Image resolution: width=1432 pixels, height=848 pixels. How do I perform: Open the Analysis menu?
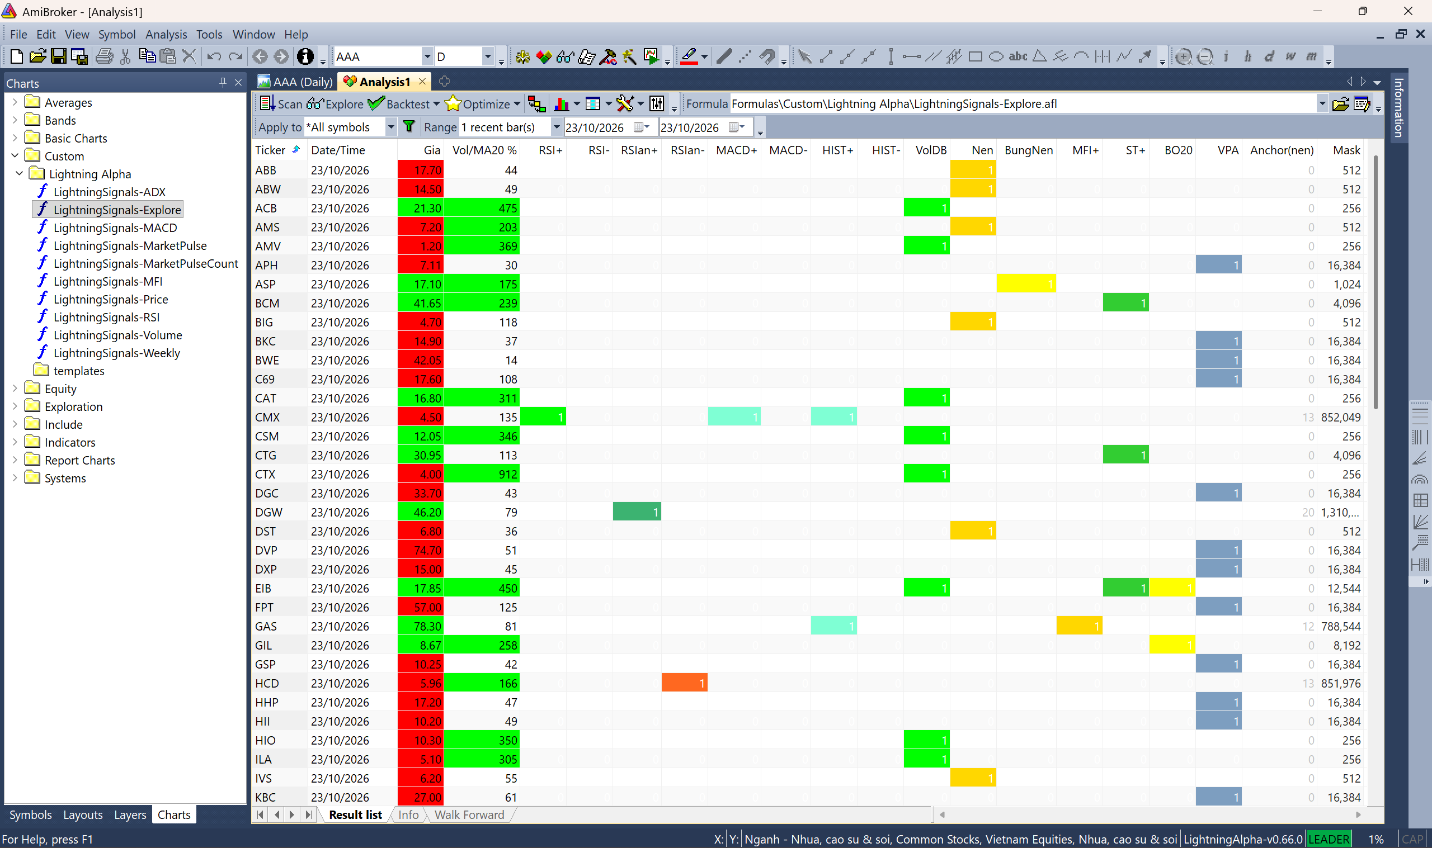pos(166,34)
